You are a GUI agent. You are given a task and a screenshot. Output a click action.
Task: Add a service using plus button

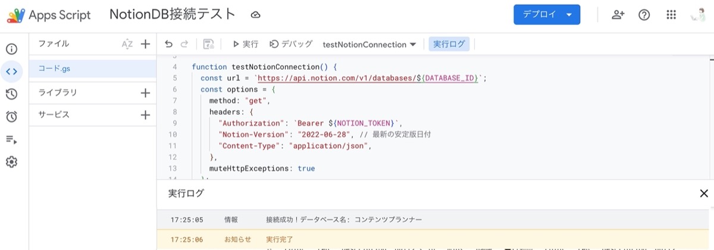pos(145,115)
